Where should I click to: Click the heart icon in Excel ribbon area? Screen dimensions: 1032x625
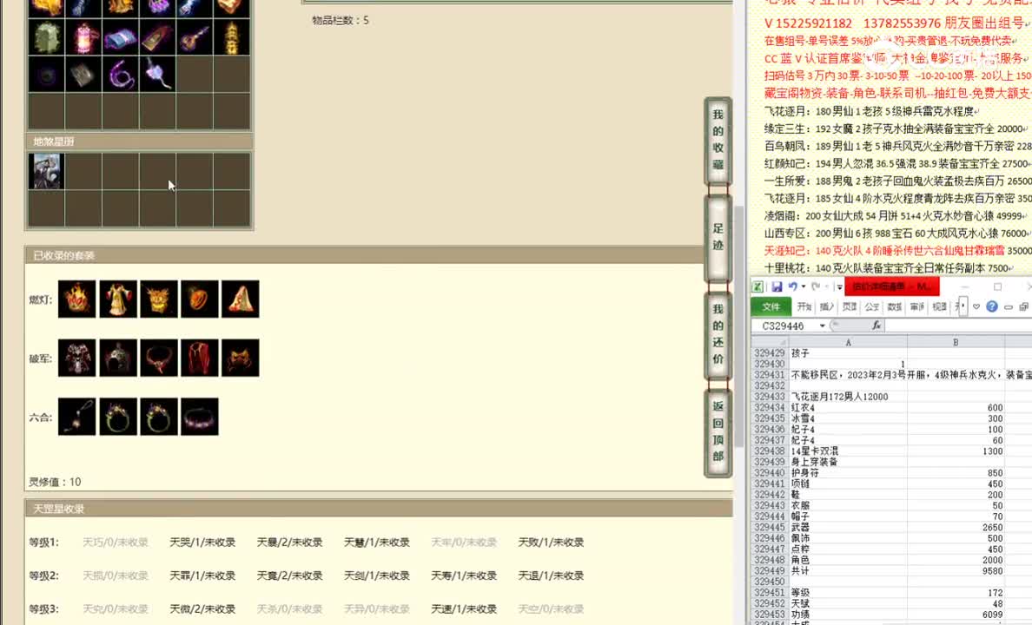976,306
